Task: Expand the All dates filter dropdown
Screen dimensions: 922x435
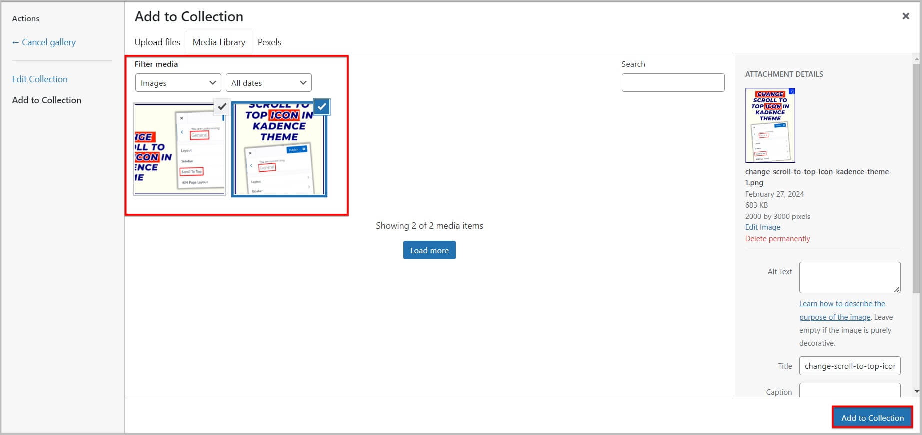Action: [268, 83]
